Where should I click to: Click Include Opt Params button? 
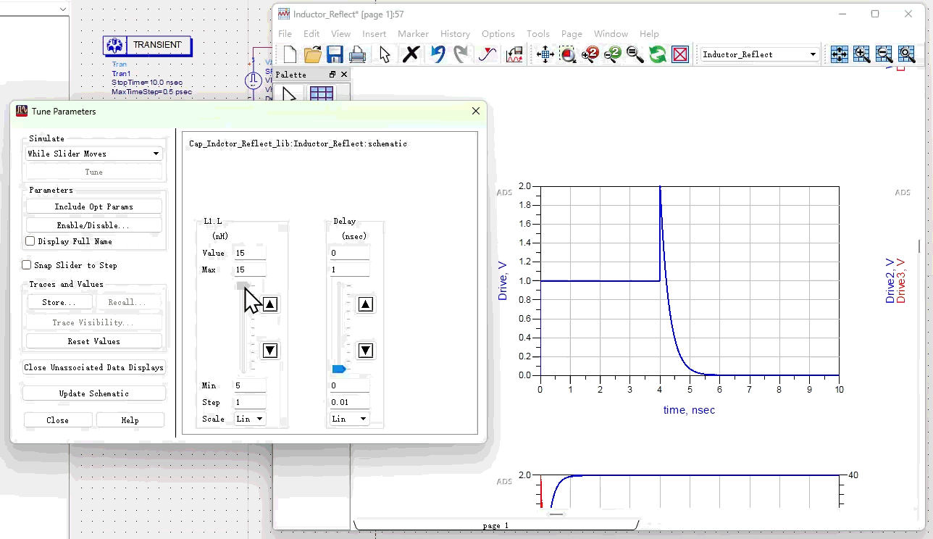coord(94,206)
